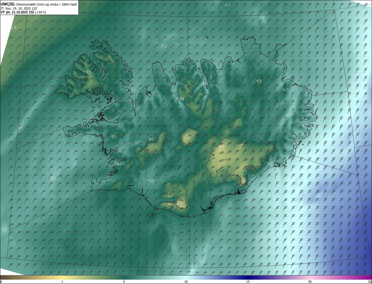Viewport: 372px width, 284px height.
Task: Click the 4.7 value label on the map
Action: 285,90
